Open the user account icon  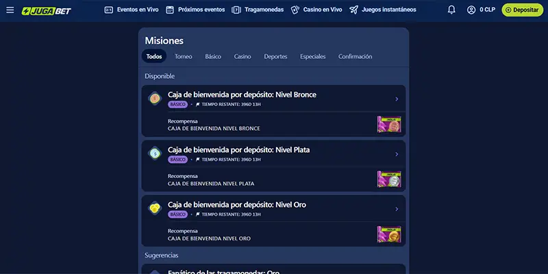pos(471,10)
